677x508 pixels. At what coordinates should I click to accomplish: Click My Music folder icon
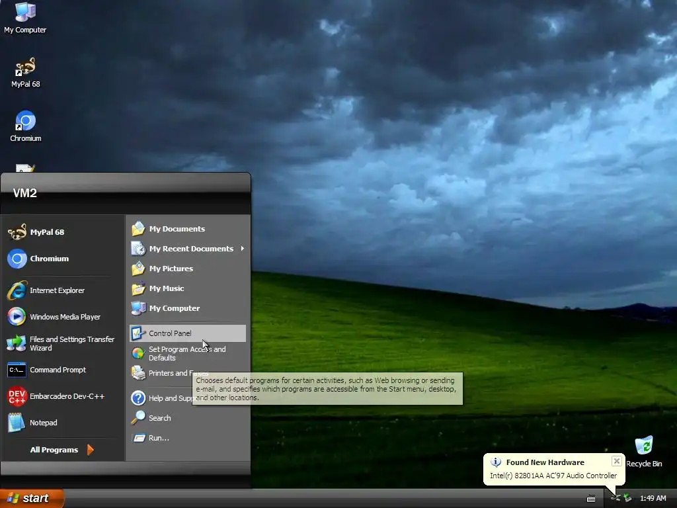tap(138, 288)
